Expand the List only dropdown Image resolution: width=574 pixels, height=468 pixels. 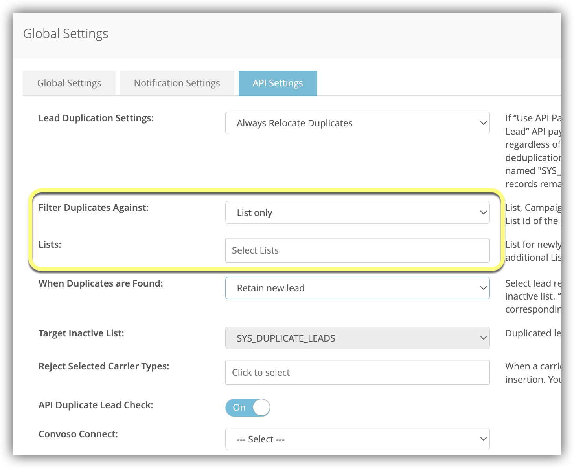click(x=357, y=213)
